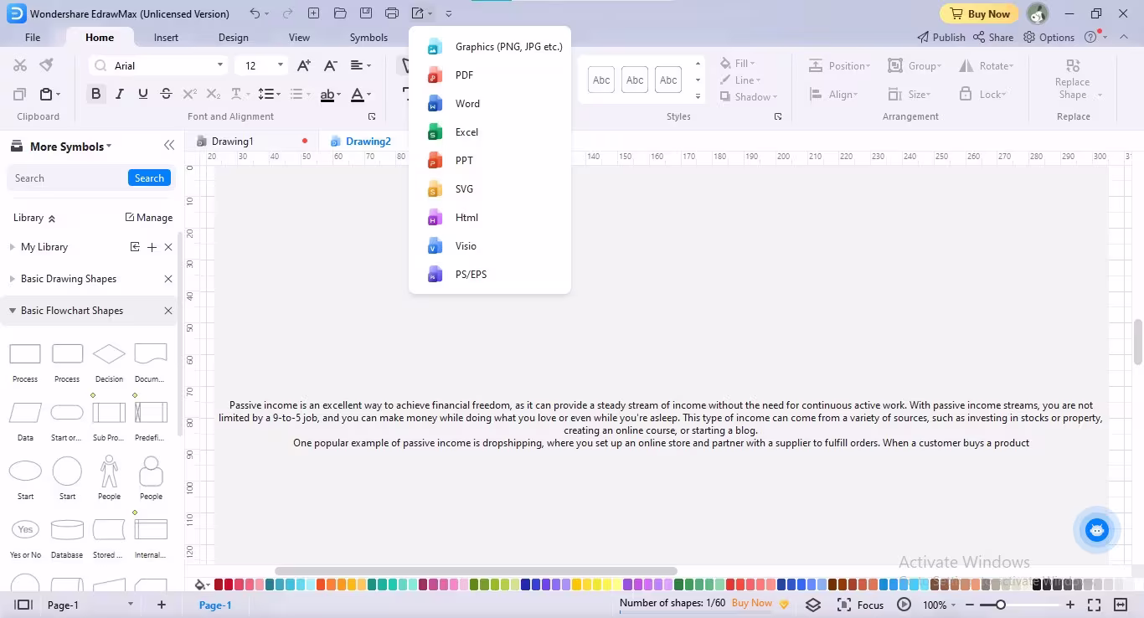The width and height of the screenshot is (1144, 618).
Task: Open the Symbols ribbon tab
Action: (368, 38)
